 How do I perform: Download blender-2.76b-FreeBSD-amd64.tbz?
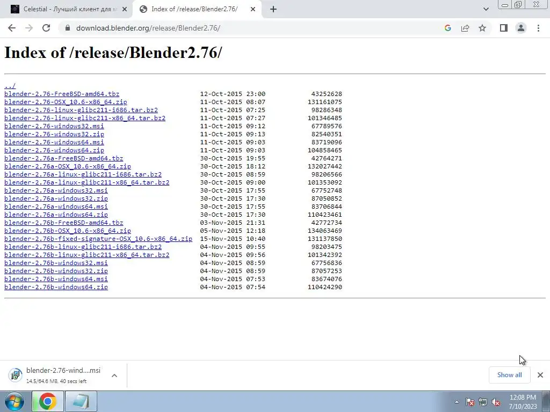pyautogui.click(x=64, y=223)
